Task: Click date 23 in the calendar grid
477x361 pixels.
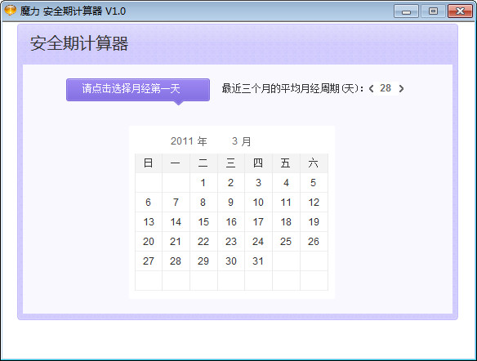Action: (x=231, y=242)
